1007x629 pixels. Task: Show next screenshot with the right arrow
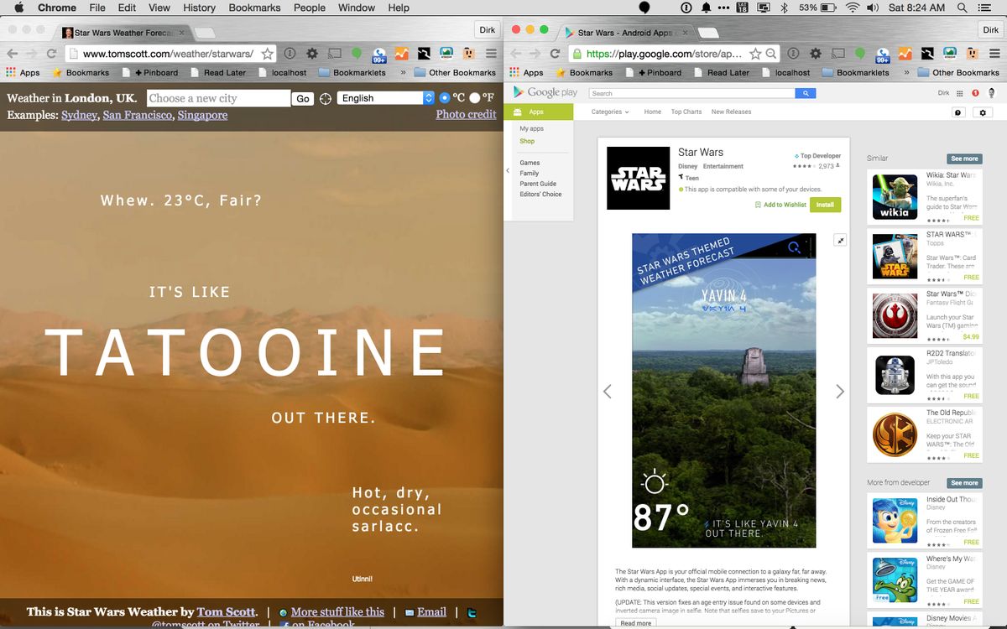point(839,392)
